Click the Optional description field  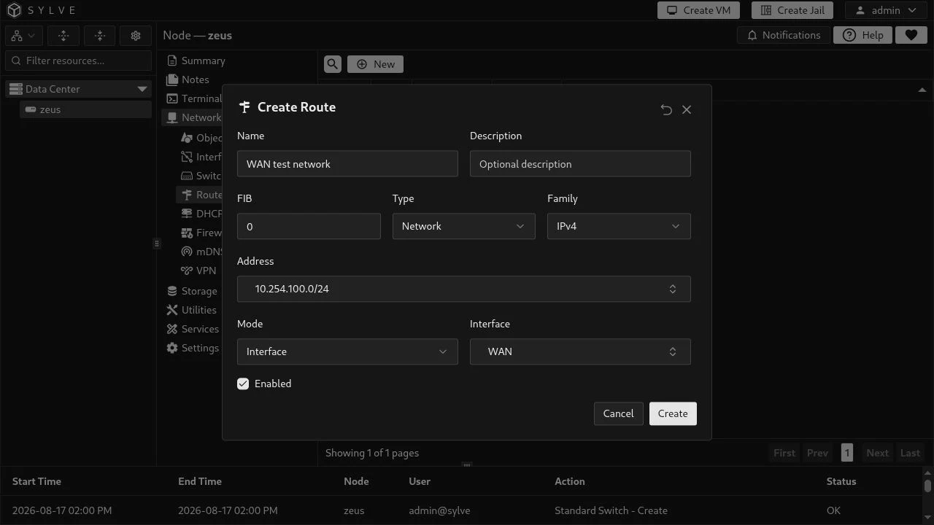tap(580, 164)
